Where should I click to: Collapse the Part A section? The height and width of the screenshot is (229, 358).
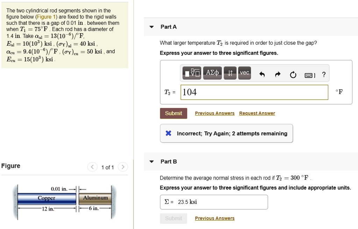point(151,27)
